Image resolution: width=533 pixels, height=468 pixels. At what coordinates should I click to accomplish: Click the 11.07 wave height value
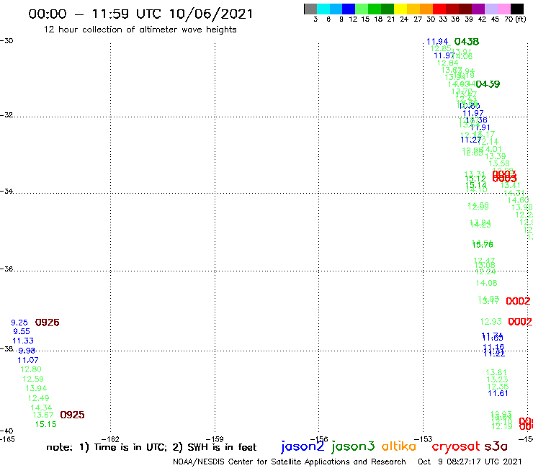pos(28,360)
